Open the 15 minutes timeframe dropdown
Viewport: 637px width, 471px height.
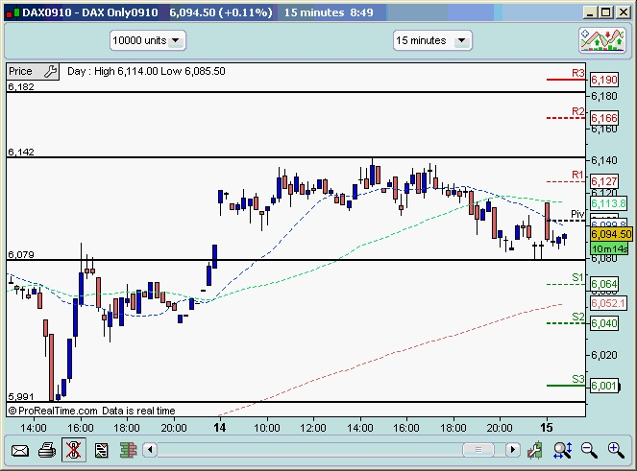coord(432,40)
